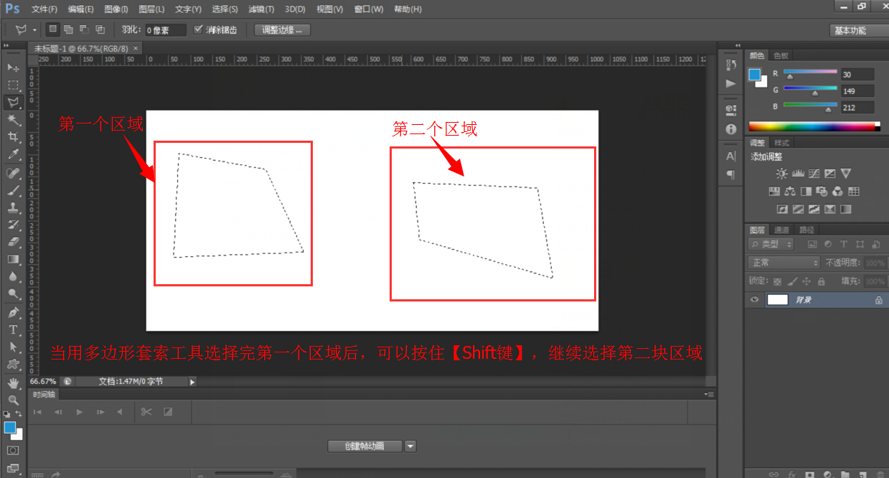Select the Clone Stamp tool
This screenshot has width=889, height=478.
click(13, 209)
